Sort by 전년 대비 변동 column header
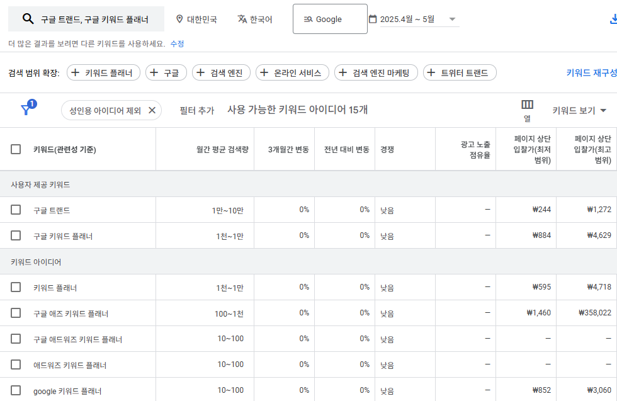Viewport: 617px width, 401px height. click(347, 150)
